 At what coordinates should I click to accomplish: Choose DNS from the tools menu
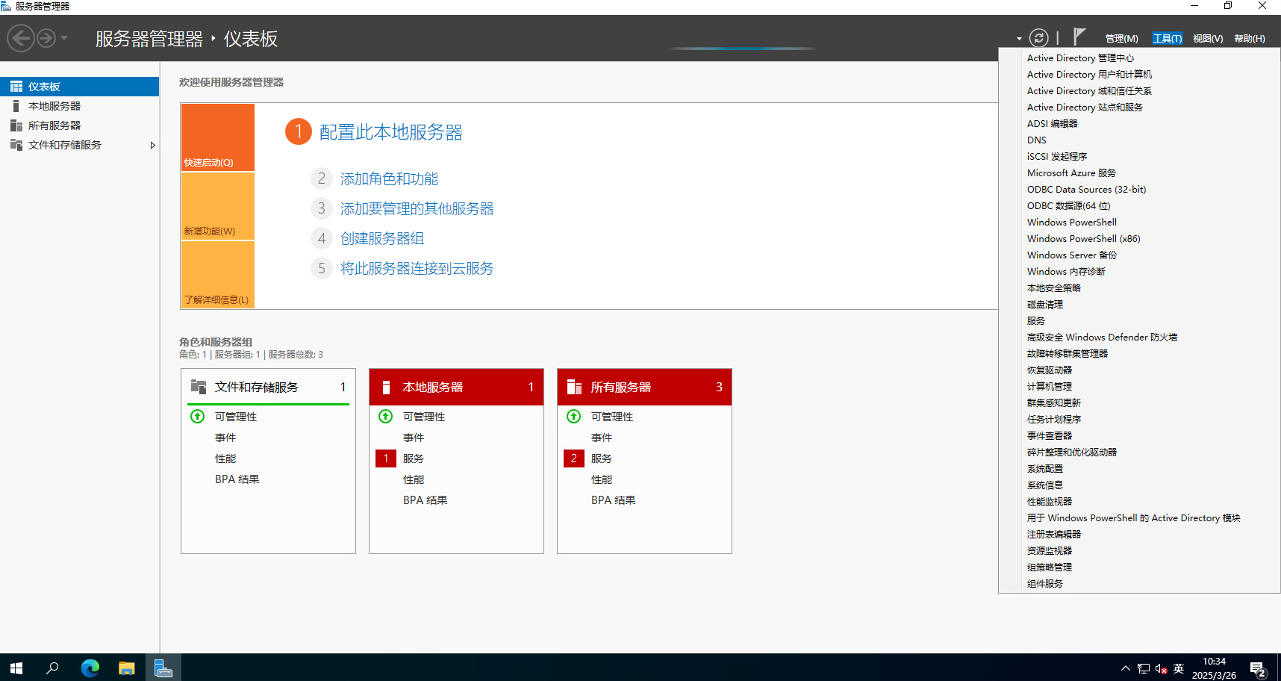1036,140
